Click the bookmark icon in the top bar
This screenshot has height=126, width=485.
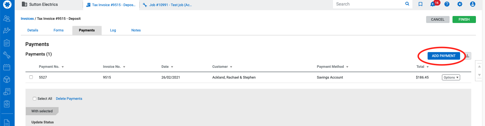click(420, 4)
